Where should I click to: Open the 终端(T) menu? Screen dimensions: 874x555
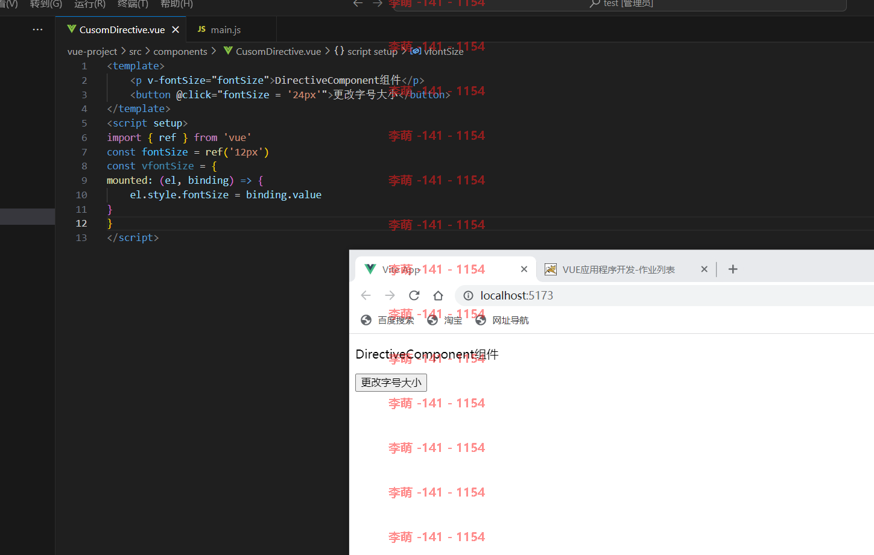coord(133,4)
